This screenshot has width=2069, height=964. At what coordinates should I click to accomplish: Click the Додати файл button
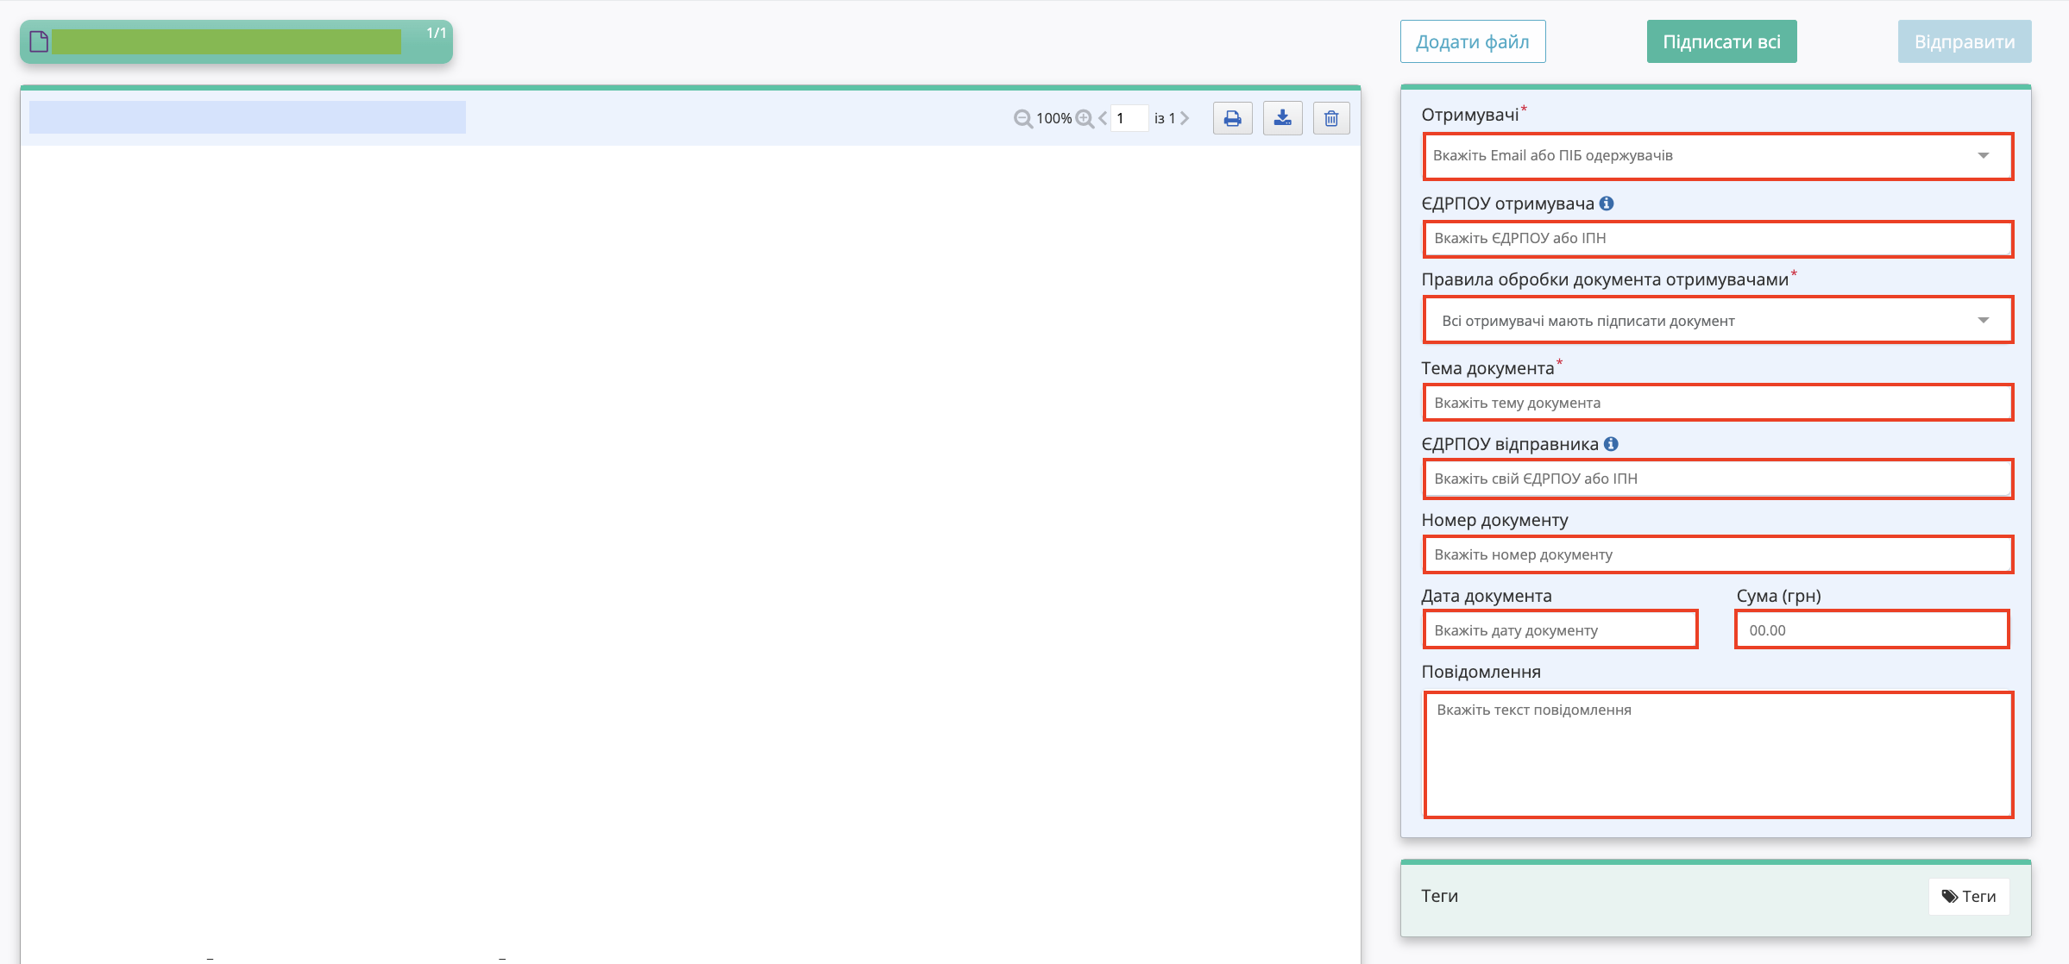pos(1473,41)
